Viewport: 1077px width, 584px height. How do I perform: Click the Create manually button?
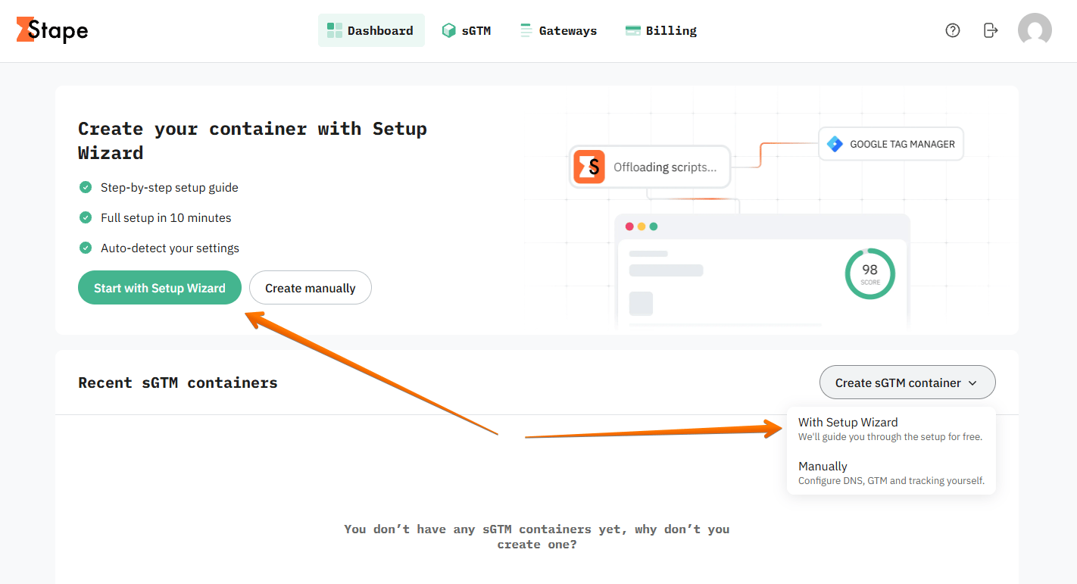pyautogui.click(x=311, y=288)
